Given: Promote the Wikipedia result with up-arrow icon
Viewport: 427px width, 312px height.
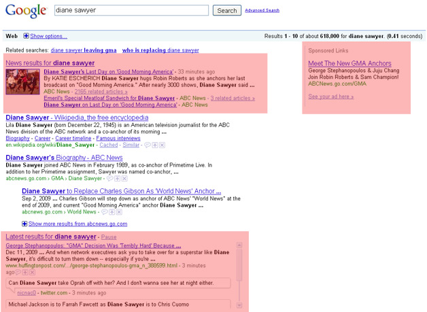Looking at the screenshot, I should pos(155,145).
